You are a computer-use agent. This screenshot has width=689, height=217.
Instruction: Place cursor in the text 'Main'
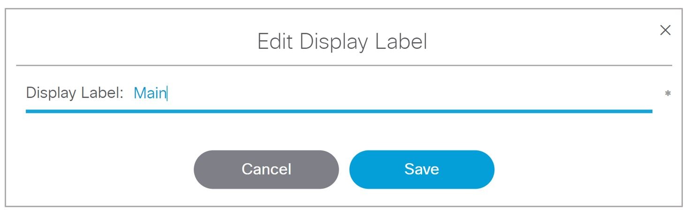150,93
